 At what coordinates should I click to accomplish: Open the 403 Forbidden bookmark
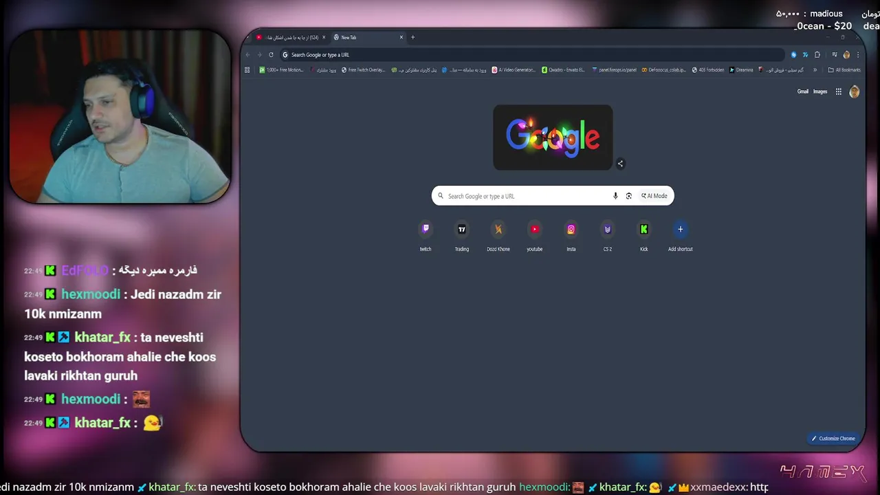coord(708,69)
